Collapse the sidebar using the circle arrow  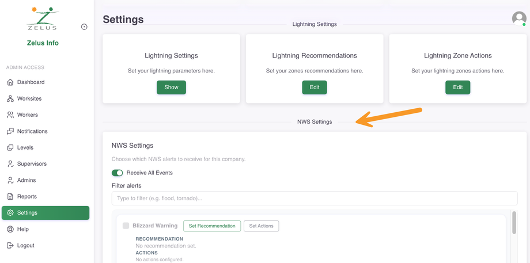[84, 27]
